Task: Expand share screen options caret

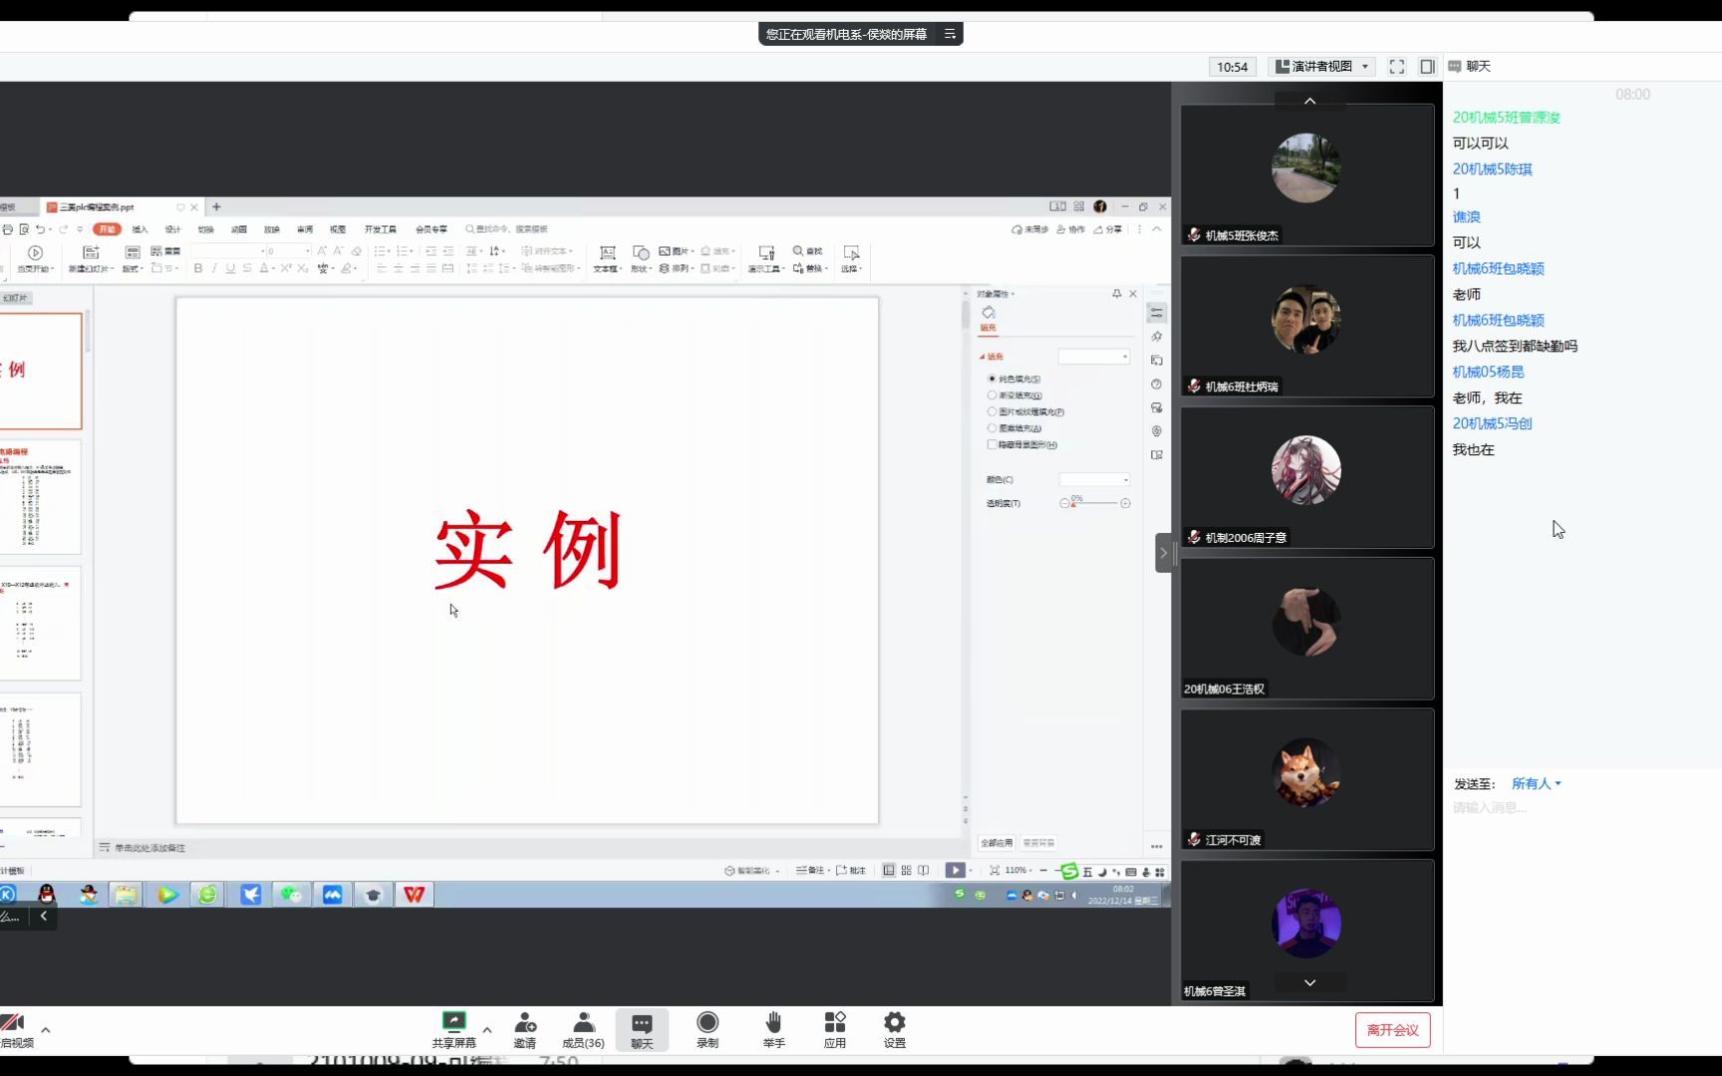Action: tap(487, 1030)
